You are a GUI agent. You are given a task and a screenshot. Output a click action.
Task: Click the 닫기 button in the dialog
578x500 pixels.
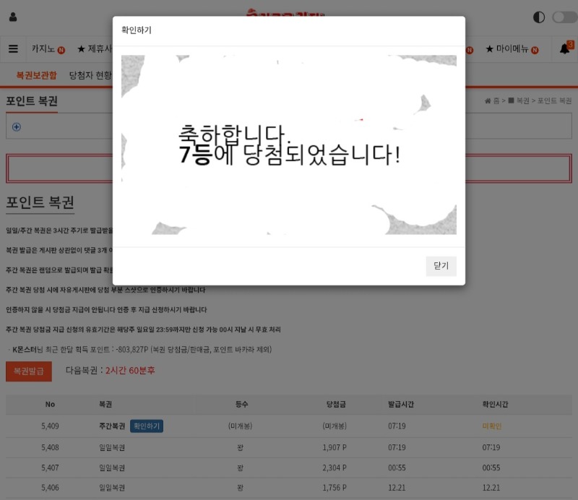[441, 266]
